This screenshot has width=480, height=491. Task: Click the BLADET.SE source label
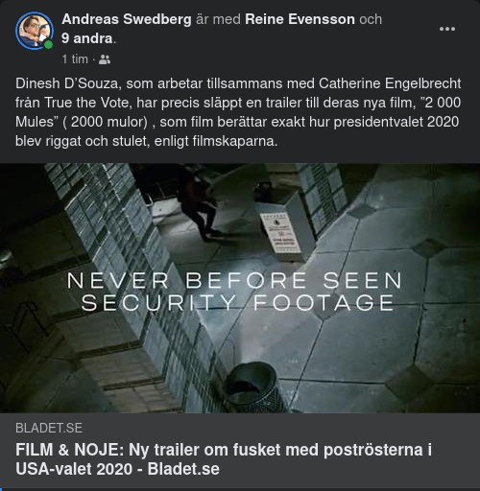[x=49, y=428]
